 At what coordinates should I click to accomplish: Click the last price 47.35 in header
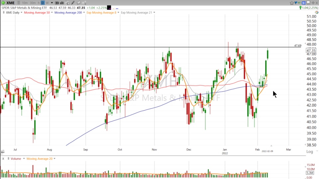(x=81, y=8)
